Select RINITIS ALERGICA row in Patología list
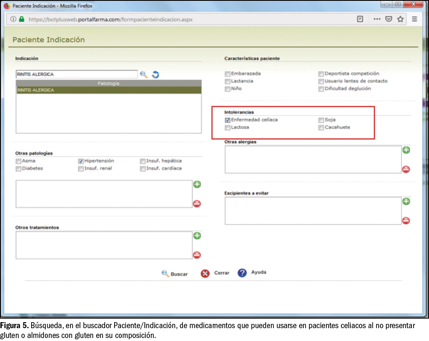 tap(109, 90)
